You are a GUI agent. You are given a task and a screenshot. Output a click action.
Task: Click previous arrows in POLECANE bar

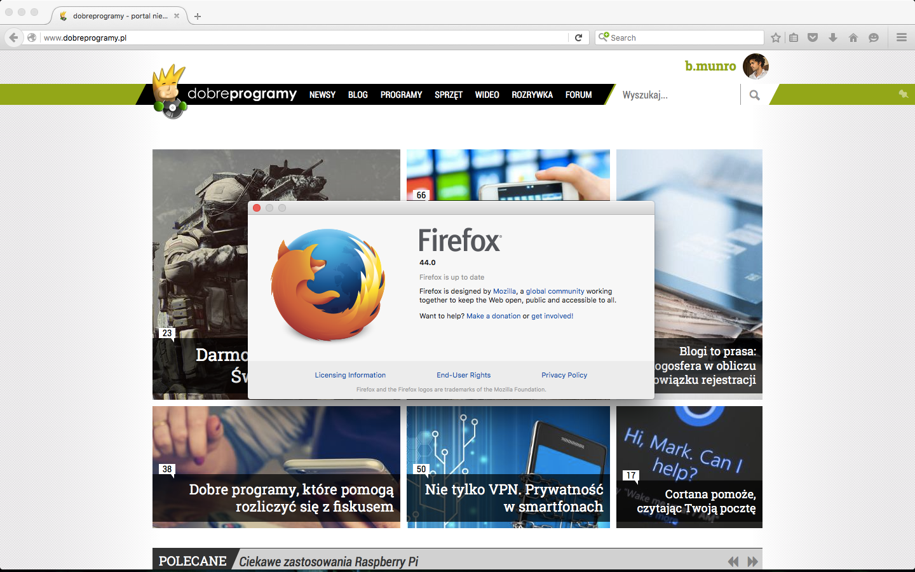tap(733, 561)
